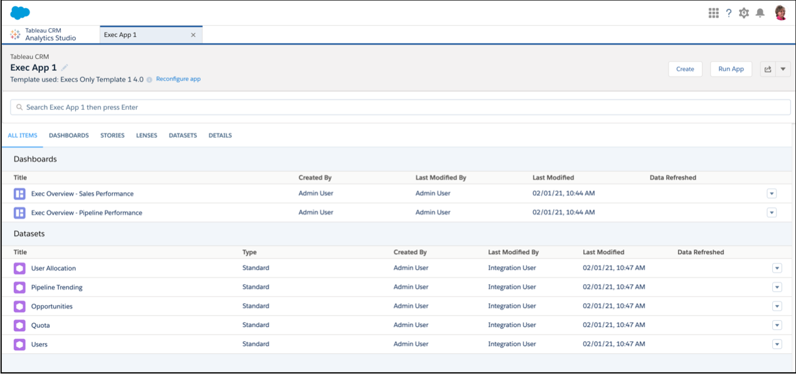The width and height of the screenshot is (796, 374).
Task: Click the Salesforce cloud logo
Action: point(20,13)
